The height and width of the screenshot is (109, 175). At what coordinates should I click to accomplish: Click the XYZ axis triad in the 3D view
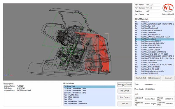pyautogui.click(x=8, y=72)
